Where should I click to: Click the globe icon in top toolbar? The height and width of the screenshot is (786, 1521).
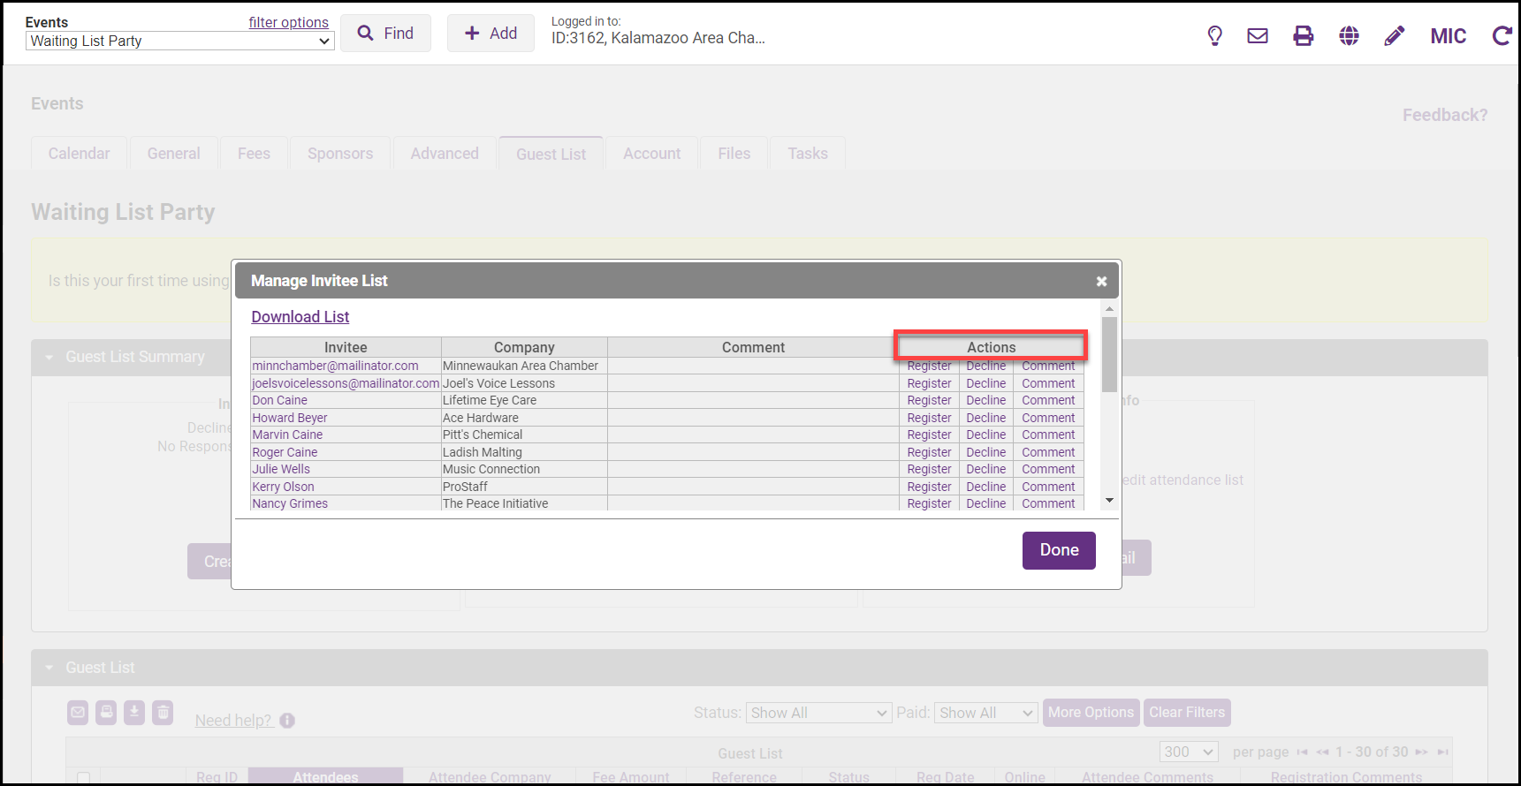pos(1349,35)
